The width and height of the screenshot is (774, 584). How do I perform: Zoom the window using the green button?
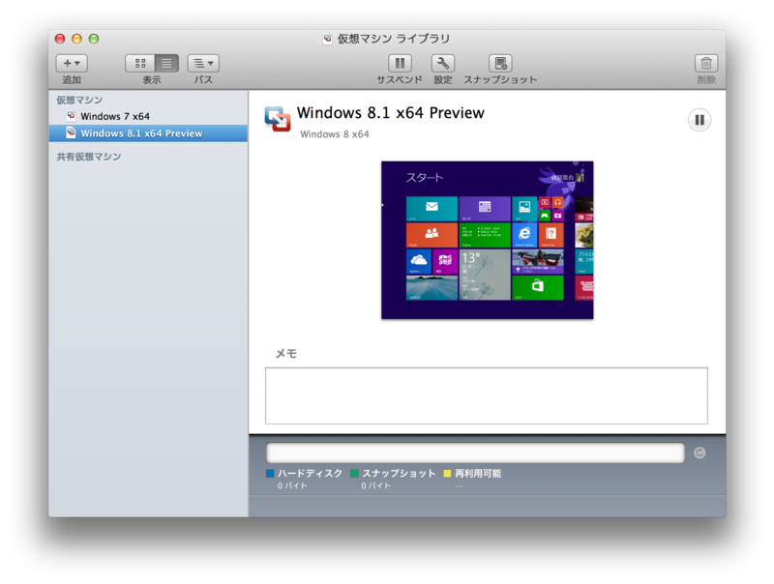tap(94, 39)
